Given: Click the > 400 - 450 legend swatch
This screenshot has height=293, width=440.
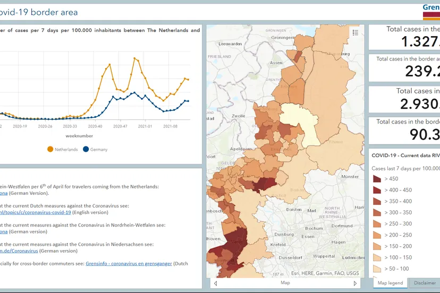Looking at the screenshot, I should pos(377,190).
